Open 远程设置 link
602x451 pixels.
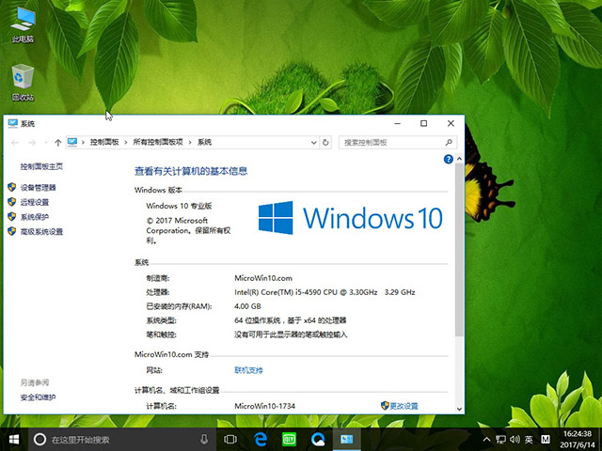click(35, 202)
